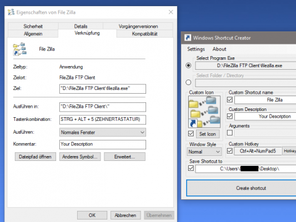The width and height of the screenshot is (296, 222).
Task: Click the OK button in properties
Action: point(92,215)
